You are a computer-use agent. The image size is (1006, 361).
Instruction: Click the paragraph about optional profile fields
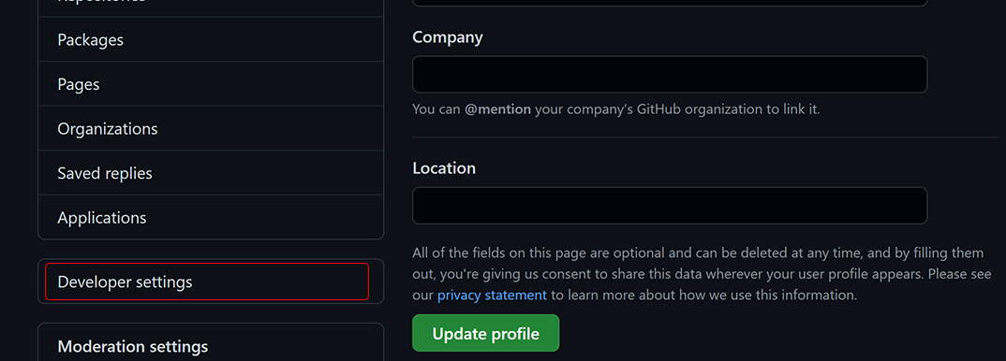(x=702, y=274)
